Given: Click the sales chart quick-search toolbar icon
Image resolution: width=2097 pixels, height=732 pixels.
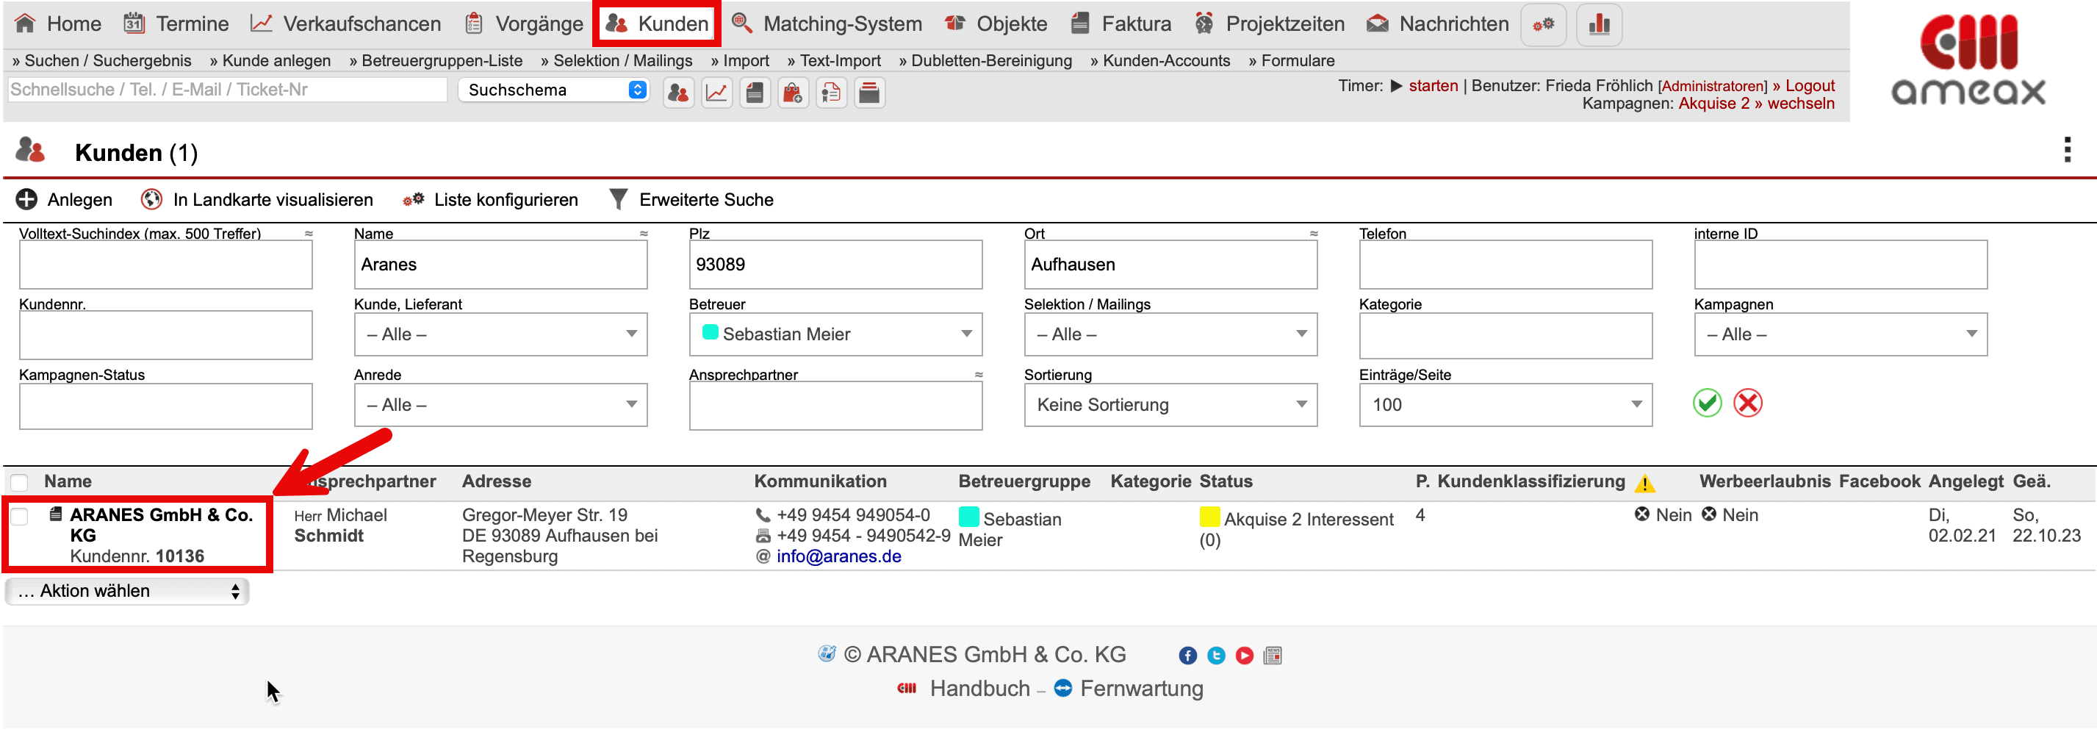Looking at the screenshot, I should click(716, 93).
